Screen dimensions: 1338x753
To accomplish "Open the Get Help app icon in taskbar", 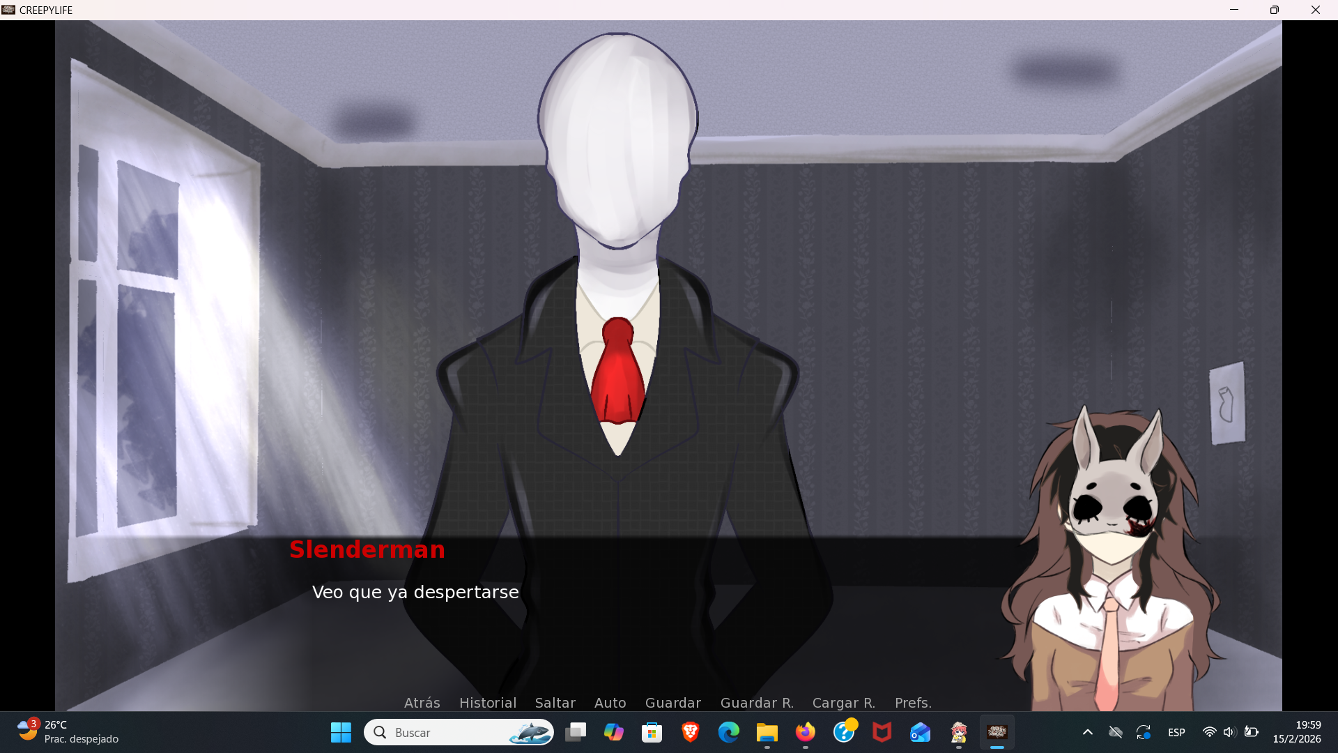I will coord(844,732).
